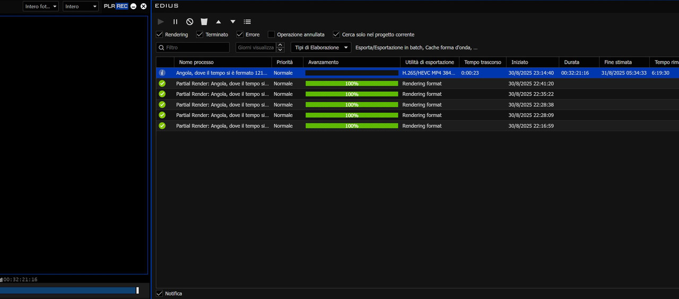Open the list view options icon

[247, 22]
